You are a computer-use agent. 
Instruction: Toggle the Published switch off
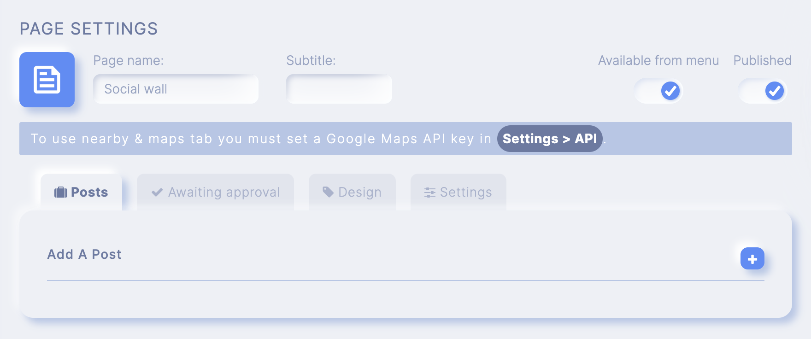pos(763,91)
